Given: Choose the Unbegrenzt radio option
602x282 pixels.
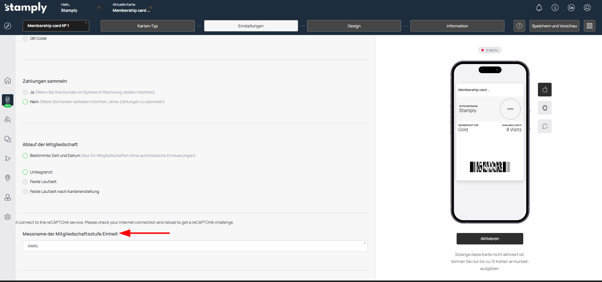Looking at the screenshot, I should tap(25, 172).
